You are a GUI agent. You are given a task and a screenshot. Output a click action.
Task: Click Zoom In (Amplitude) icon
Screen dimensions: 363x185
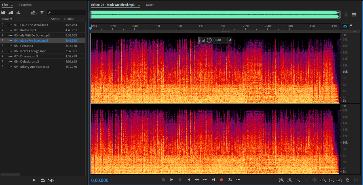281,180
